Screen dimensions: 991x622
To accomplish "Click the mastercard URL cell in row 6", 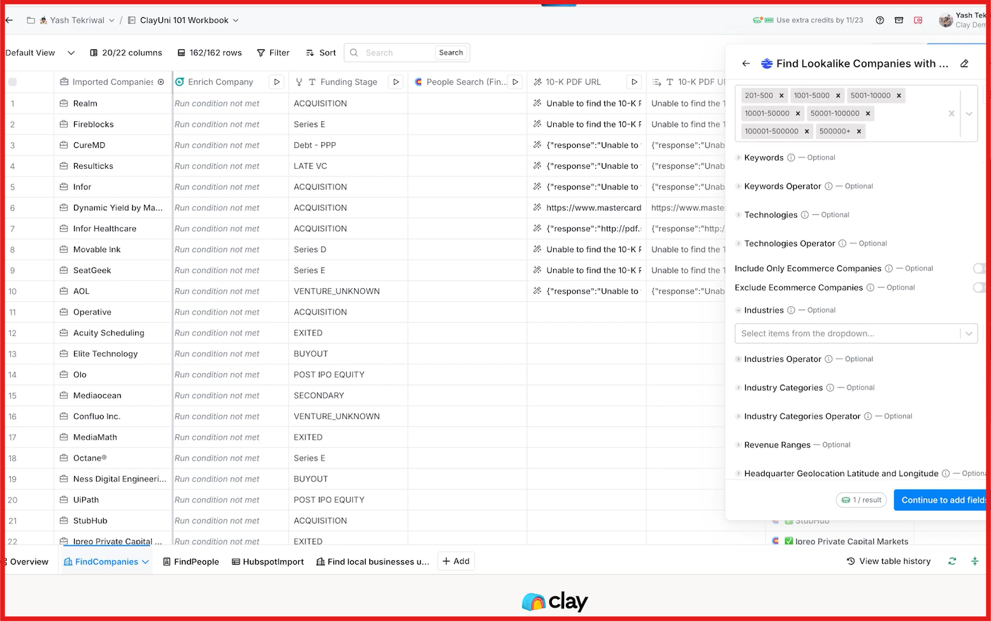I will tap(587, 208).
